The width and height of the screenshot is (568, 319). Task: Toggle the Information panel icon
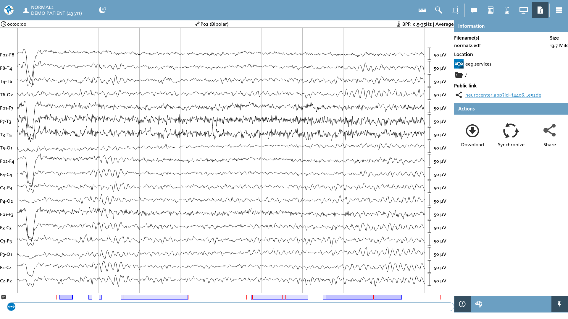(540, 10)
